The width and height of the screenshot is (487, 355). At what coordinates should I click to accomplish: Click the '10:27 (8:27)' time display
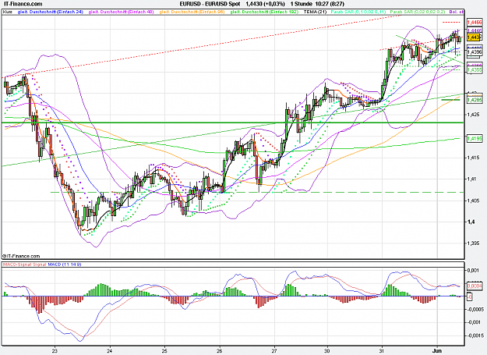coord(330,4)
